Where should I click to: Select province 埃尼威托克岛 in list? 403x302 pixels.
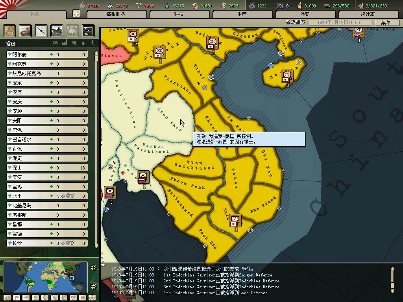point(47,73)
